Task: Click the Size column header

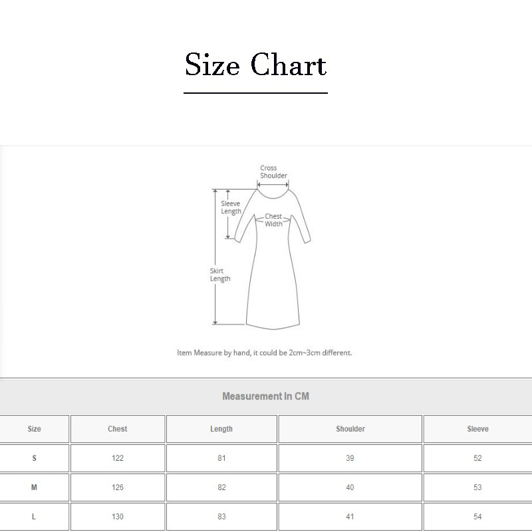Action: (x=34, y=429)
